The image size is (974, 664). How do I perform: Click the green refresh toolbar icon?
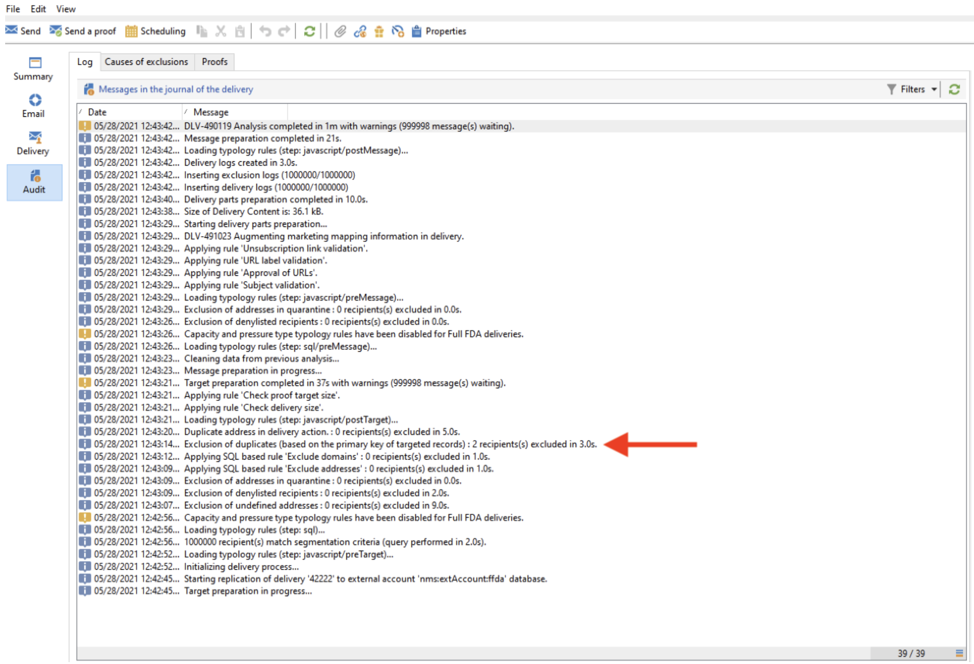tap(309, 31)
